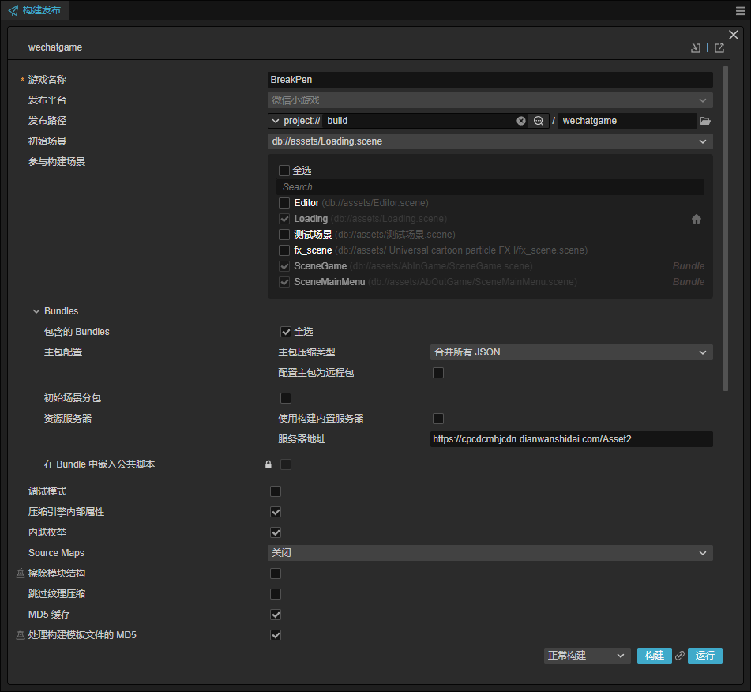Toggle the 全选 checkbox for scenes

[284, 171]
